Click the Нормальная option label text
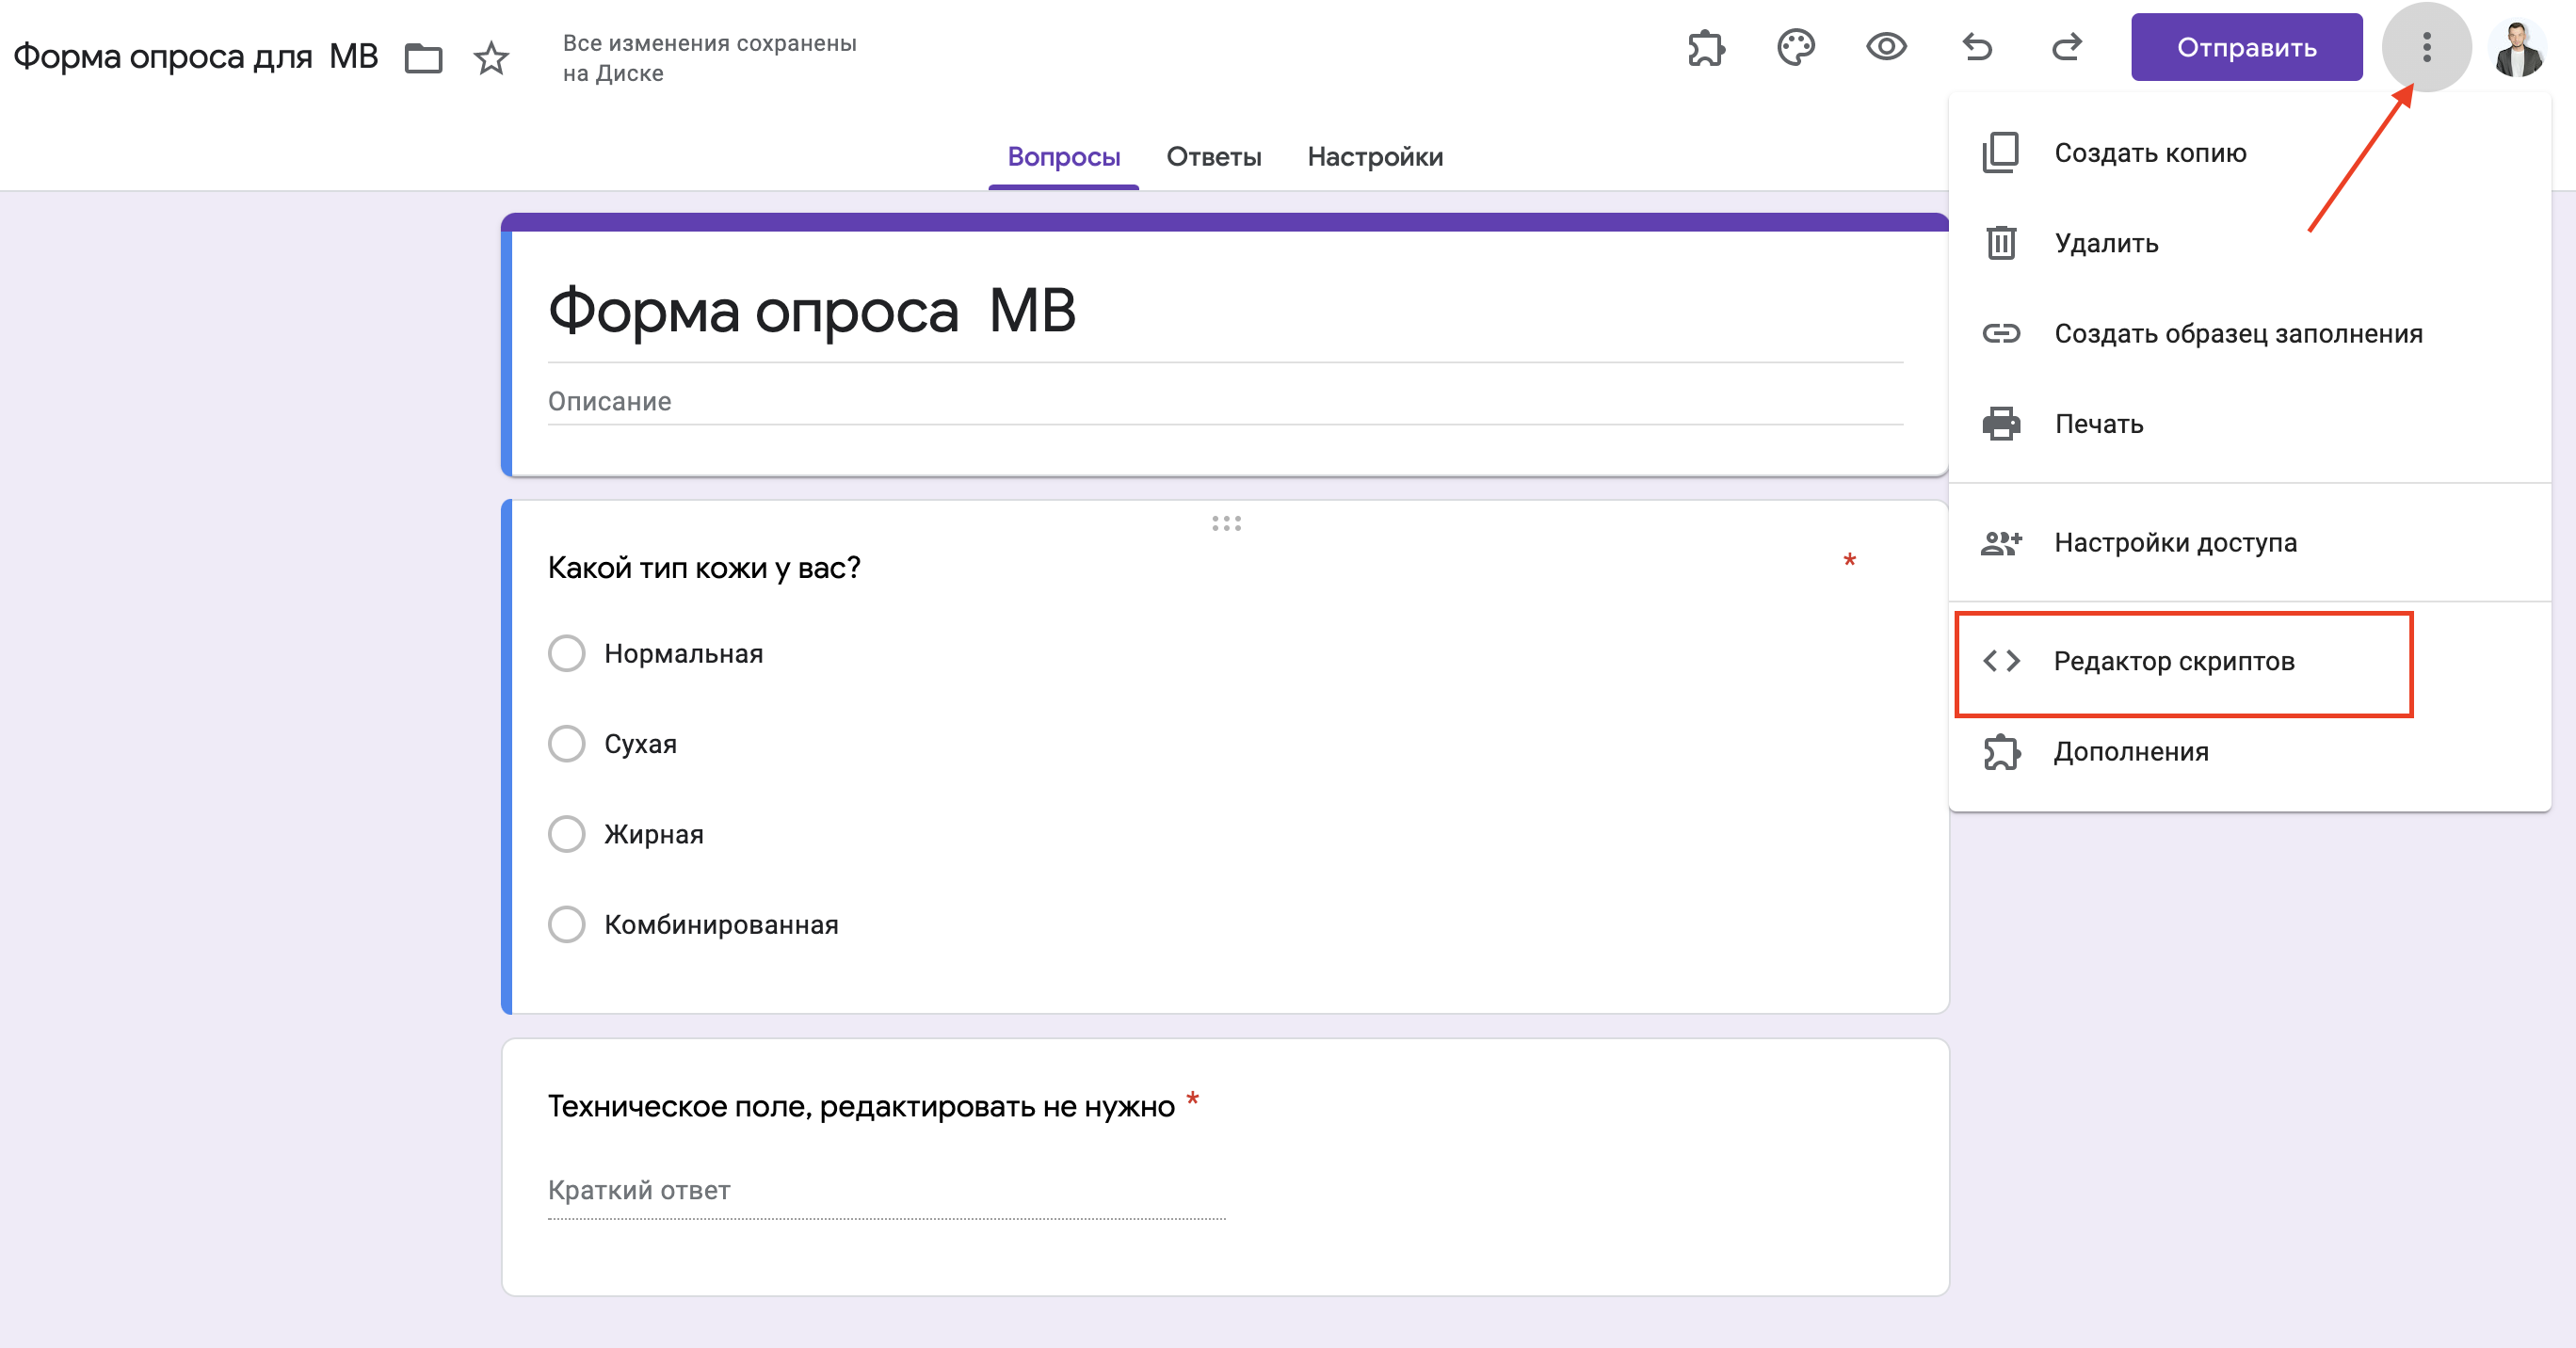 [x=683, y=654]
